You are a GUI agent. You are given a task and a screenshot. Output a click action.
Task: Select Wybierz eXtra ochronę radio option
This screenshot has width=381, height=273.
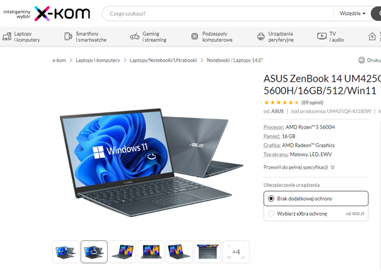coord(271,213)
